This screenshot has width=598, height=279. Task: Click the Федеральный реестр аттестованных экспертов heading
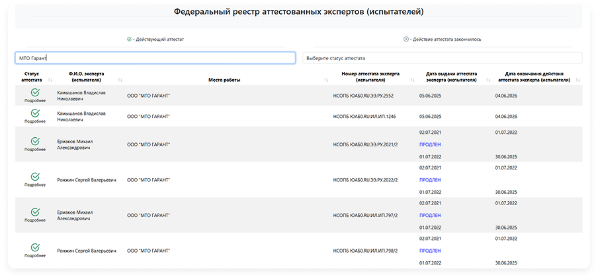tap(298, 11)
